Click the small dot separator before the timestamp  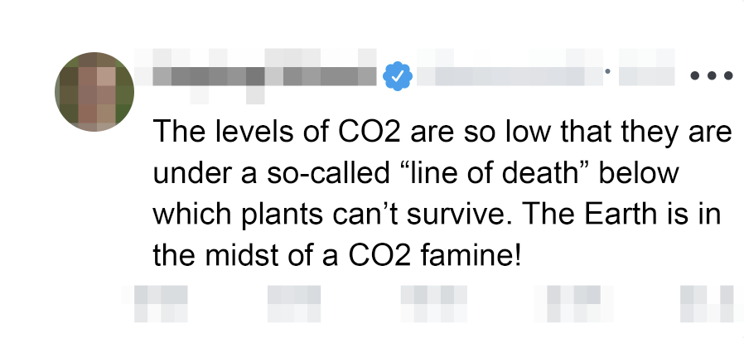pyautogui.click(x=607, y=72)
